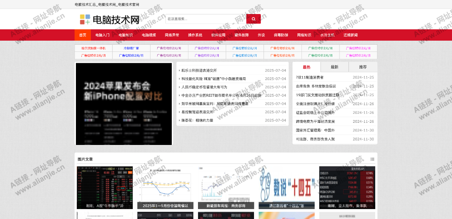Click the 图片文章 section heading
This screenshot has height=219, width=452.
[85, 159]
